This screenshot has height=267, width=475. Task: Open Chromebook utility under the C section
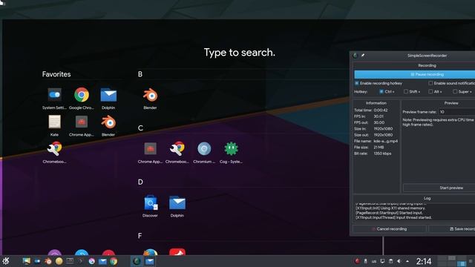click(177, 152)
